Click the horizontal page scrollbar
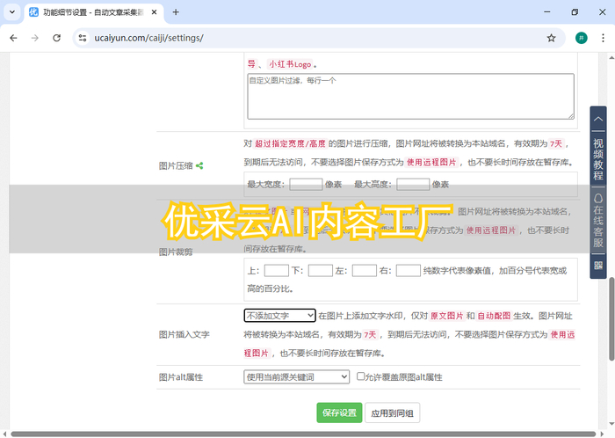 click(x=303, y=434)
